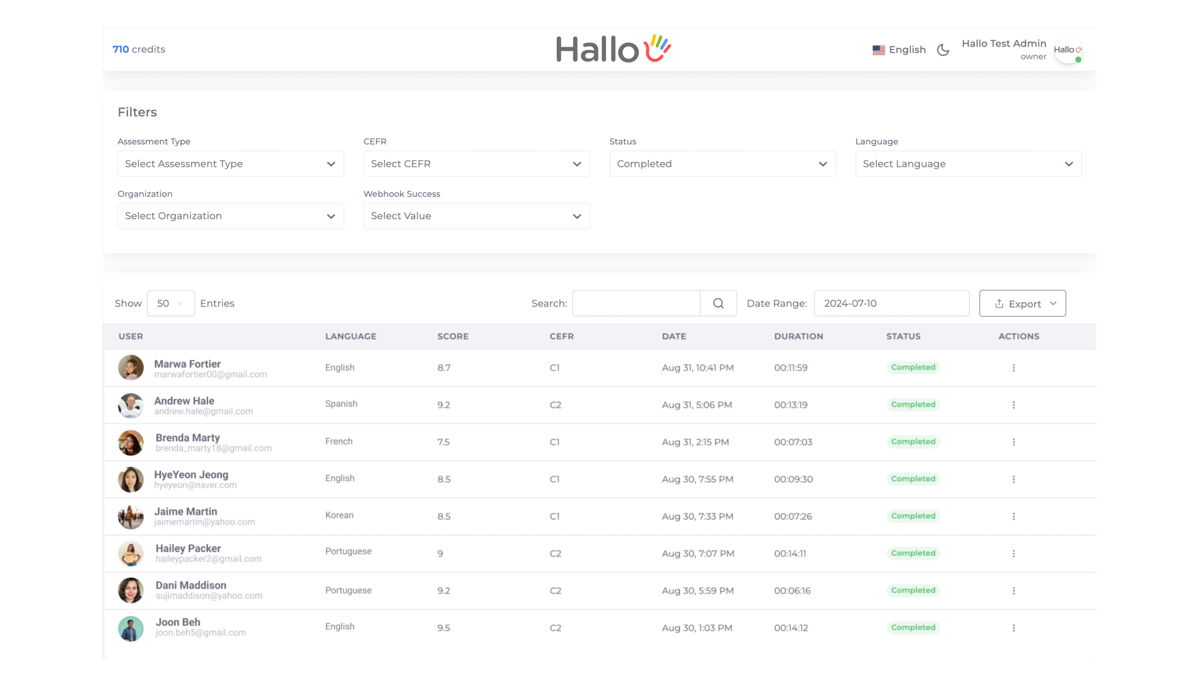1199x674 pixels.
Task: Expand the Assessment Type dropdown
Action: (230, 164)
